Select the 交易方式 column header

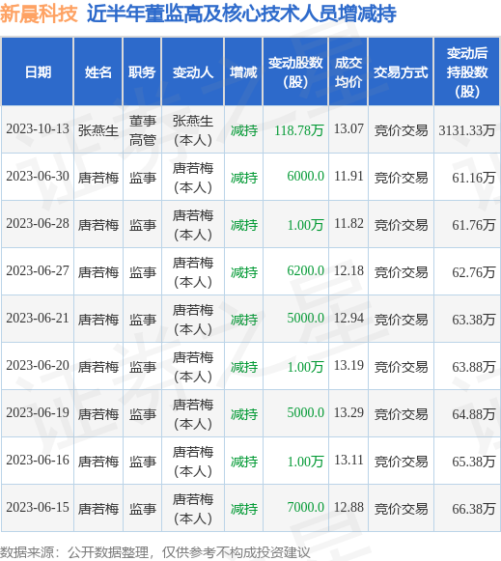pyautogui.click(x=401, y=72)
